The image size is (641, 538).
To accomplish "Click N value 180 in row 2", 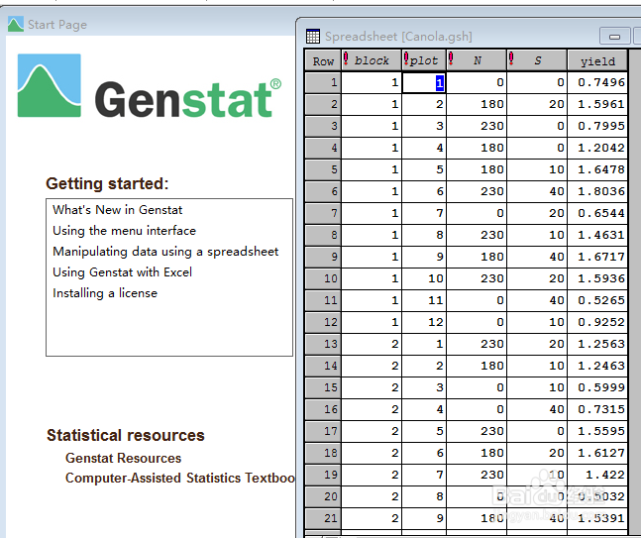I will click(477, 104).
